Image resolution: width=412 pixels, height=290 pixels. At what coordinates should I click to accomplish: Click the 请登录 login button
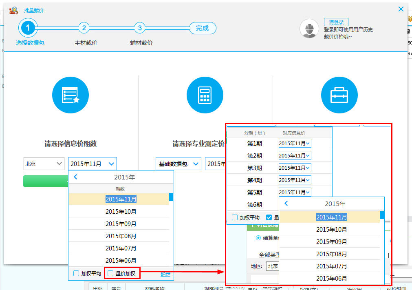click(336, 22)
